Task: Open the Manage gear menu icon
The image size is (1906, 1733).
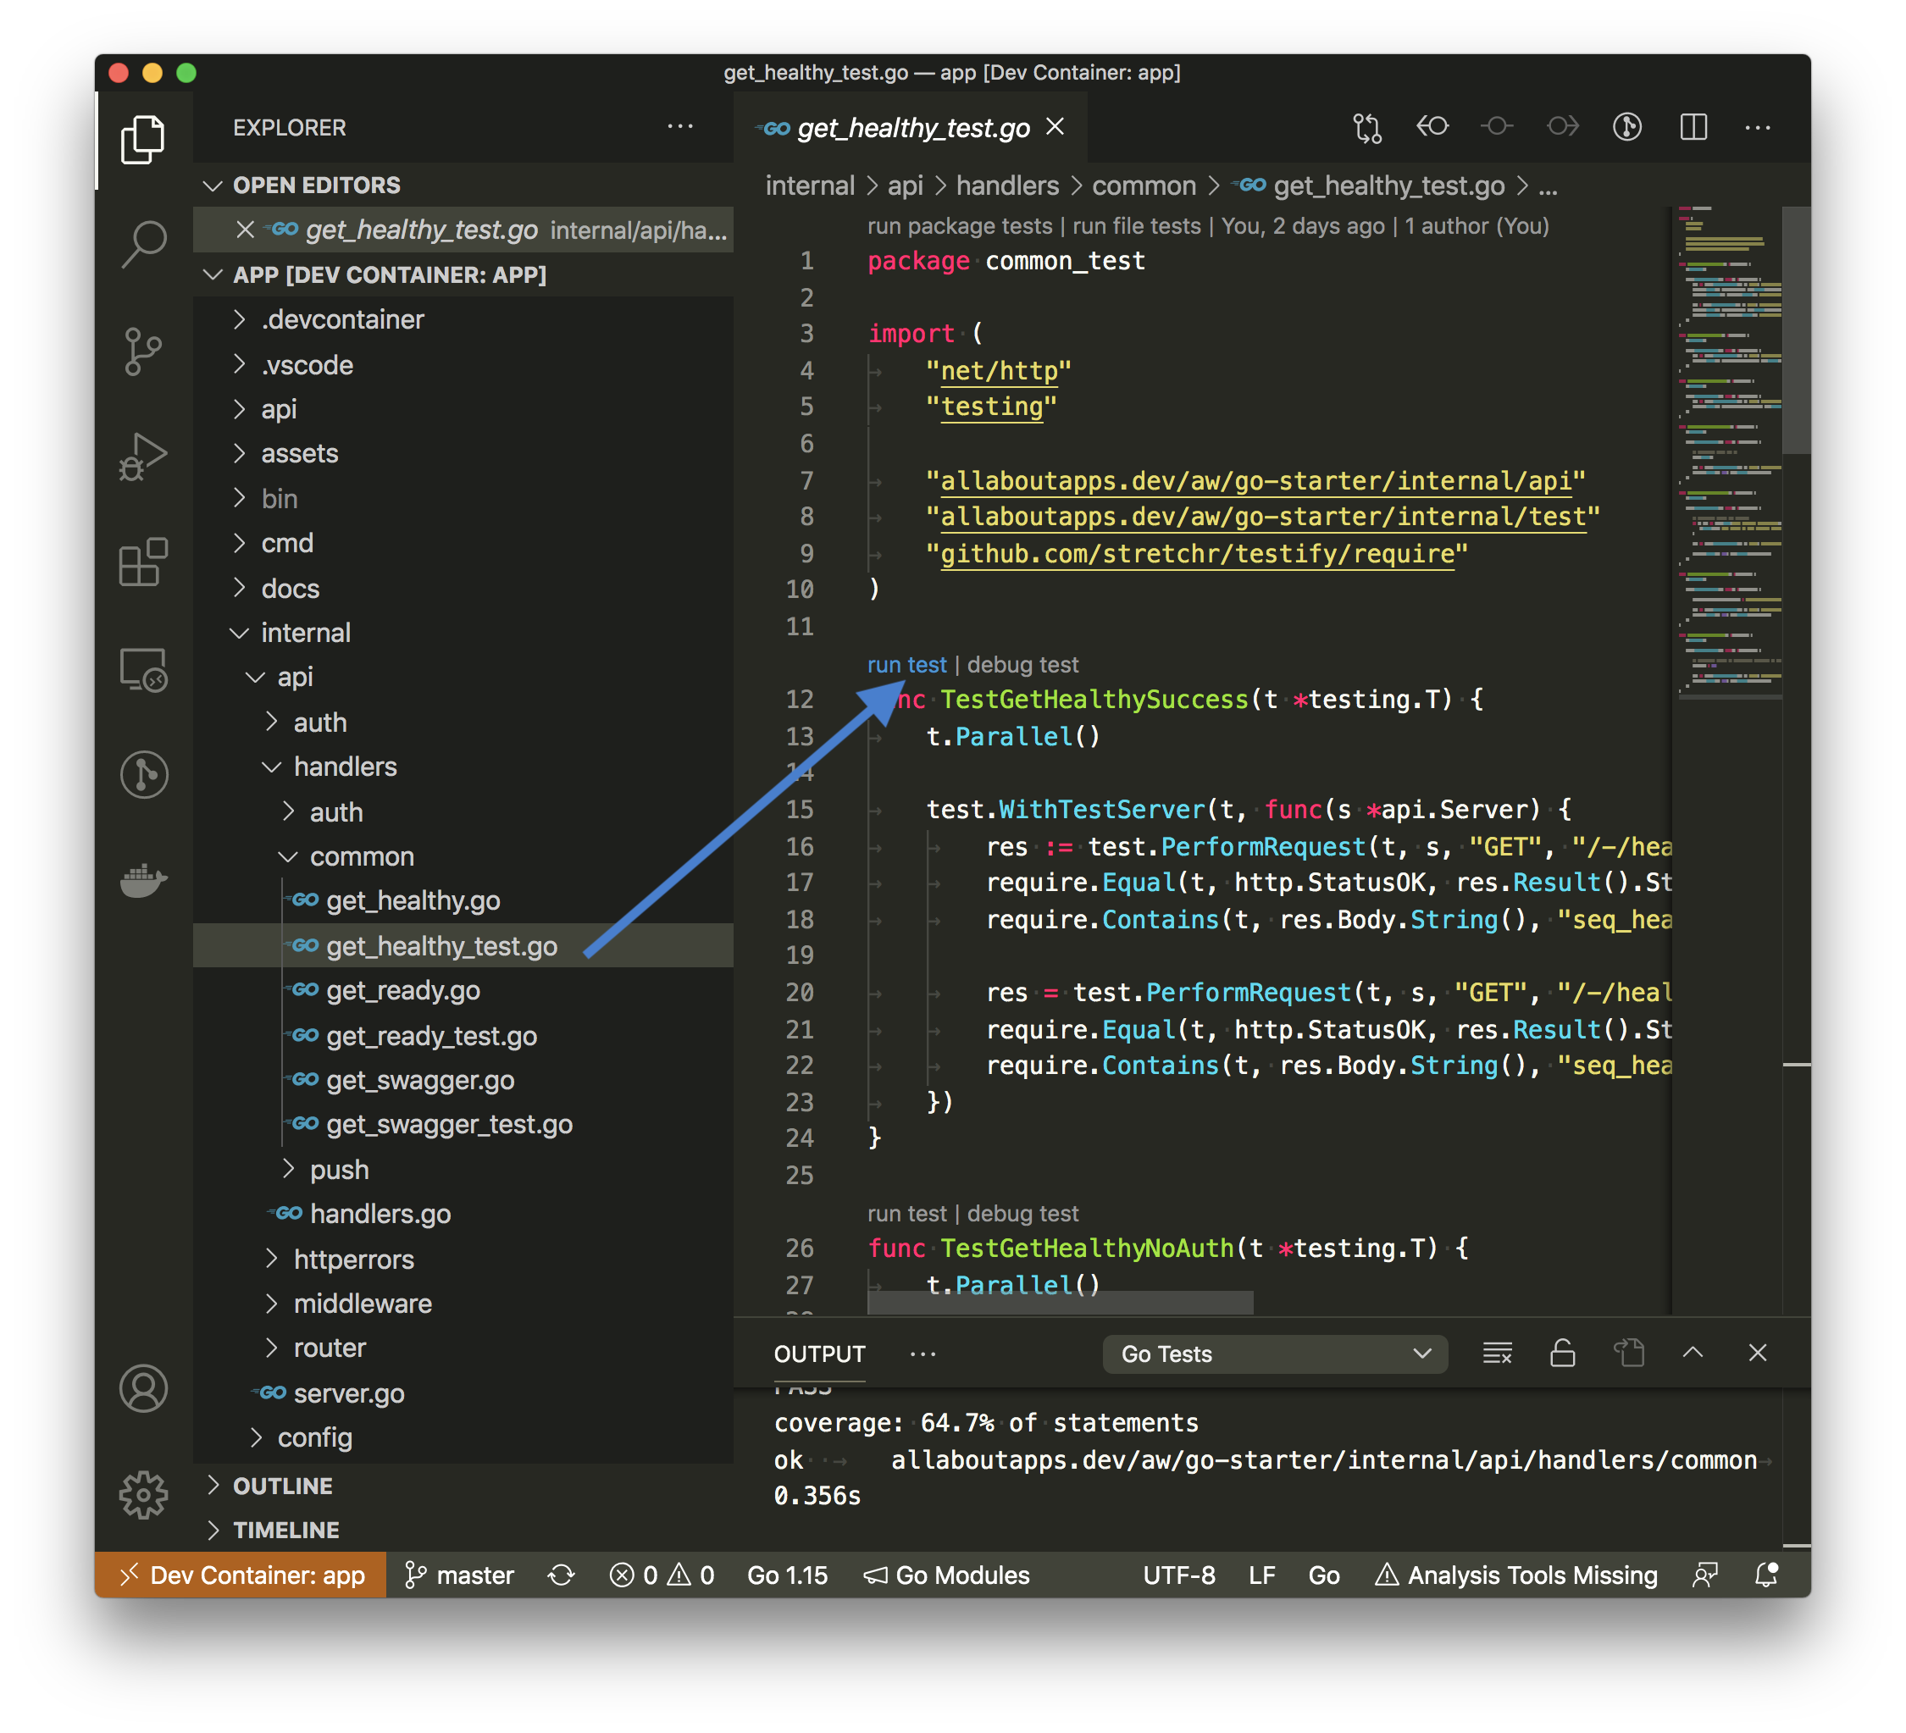Action: click(144, 1494)
